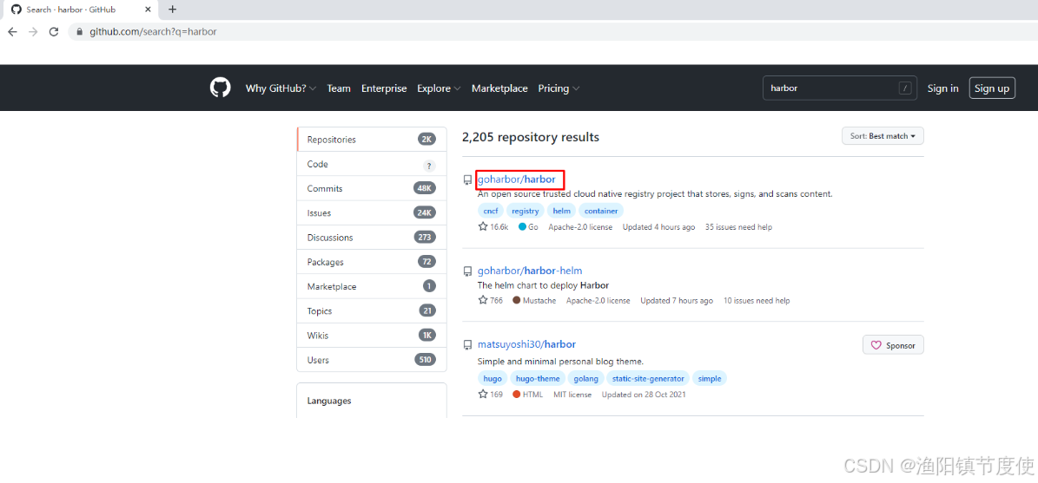
Task: Open the matsuyoshi30/harbor repository link
Action: coord(526,344)
